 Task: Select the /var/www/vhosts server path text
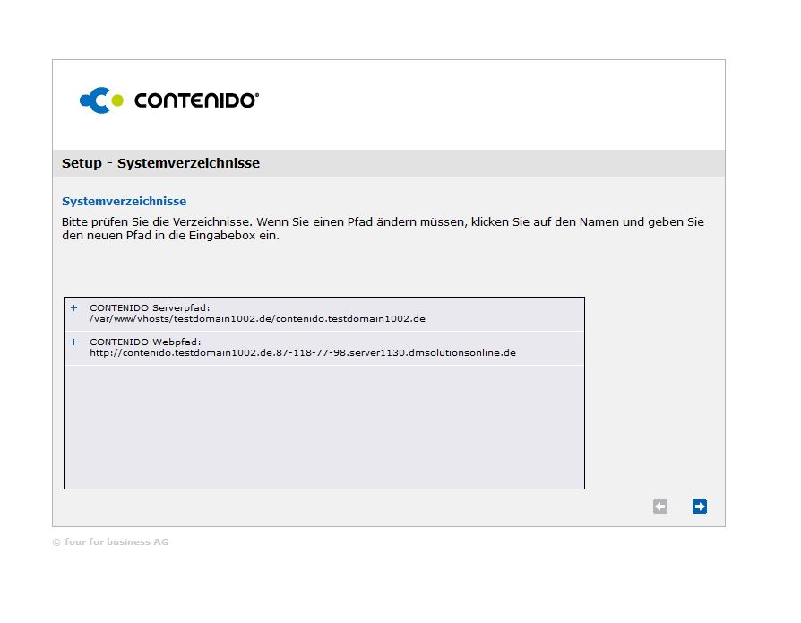pyautogui.click(x=257, y=318)
